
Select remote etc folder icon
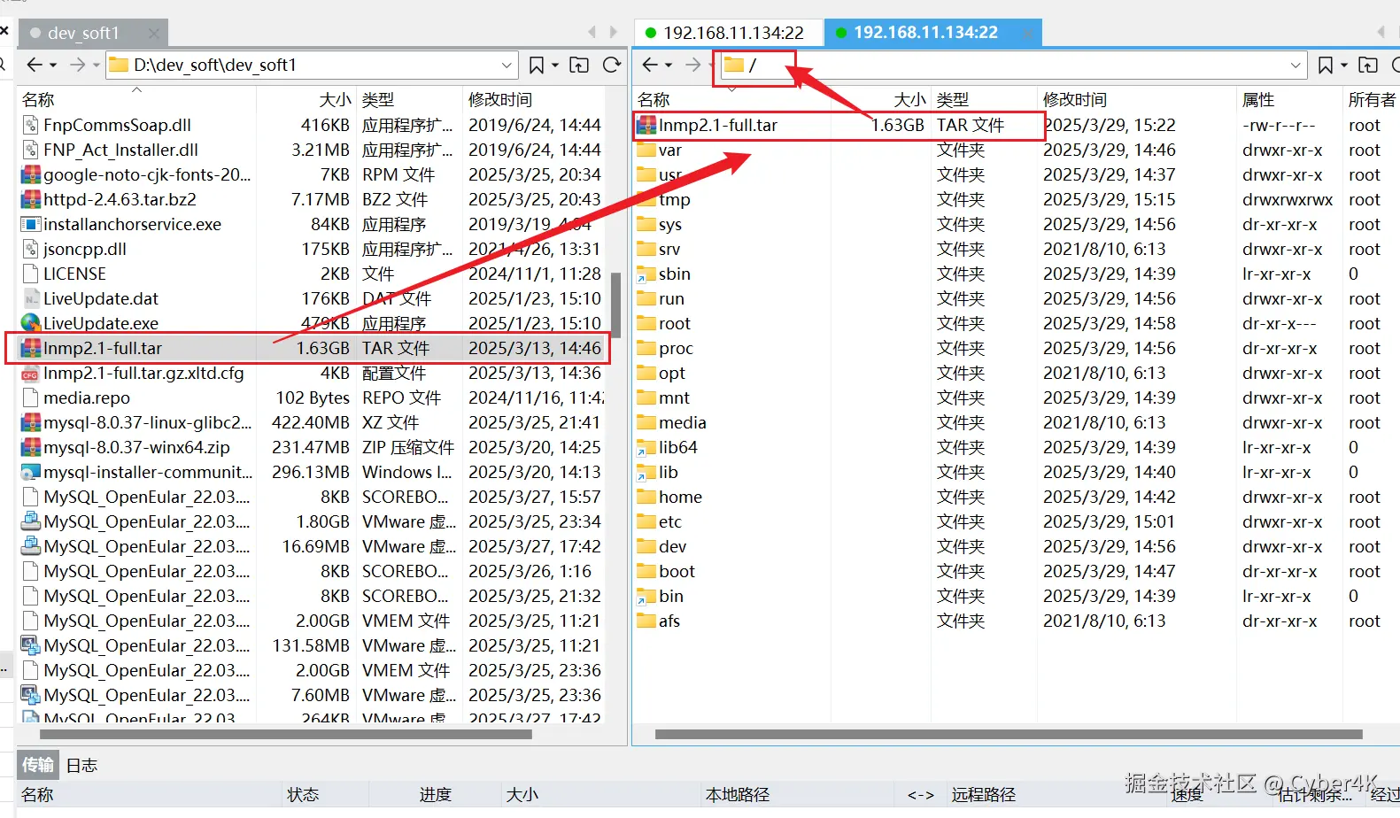(x=646, y=521)
